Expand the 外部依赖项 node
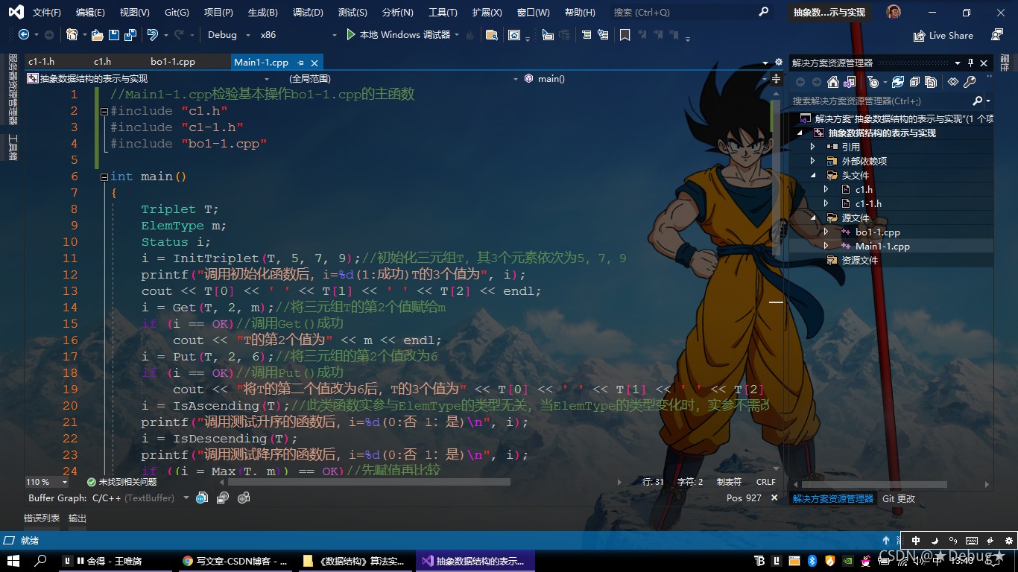Viewport: 1018px width, 572px height. (813, 161)
